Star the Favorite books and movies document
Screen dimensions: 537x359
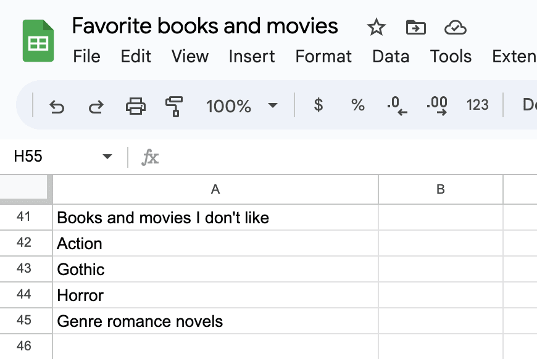pyautogui.click(x=376, y=27)
